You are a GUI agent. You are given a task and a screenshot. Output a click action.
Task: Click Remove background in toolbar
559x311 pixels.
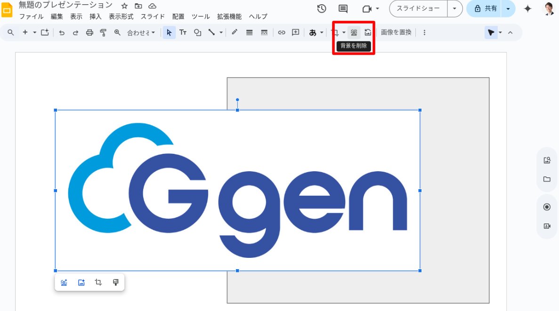point(354,32)
